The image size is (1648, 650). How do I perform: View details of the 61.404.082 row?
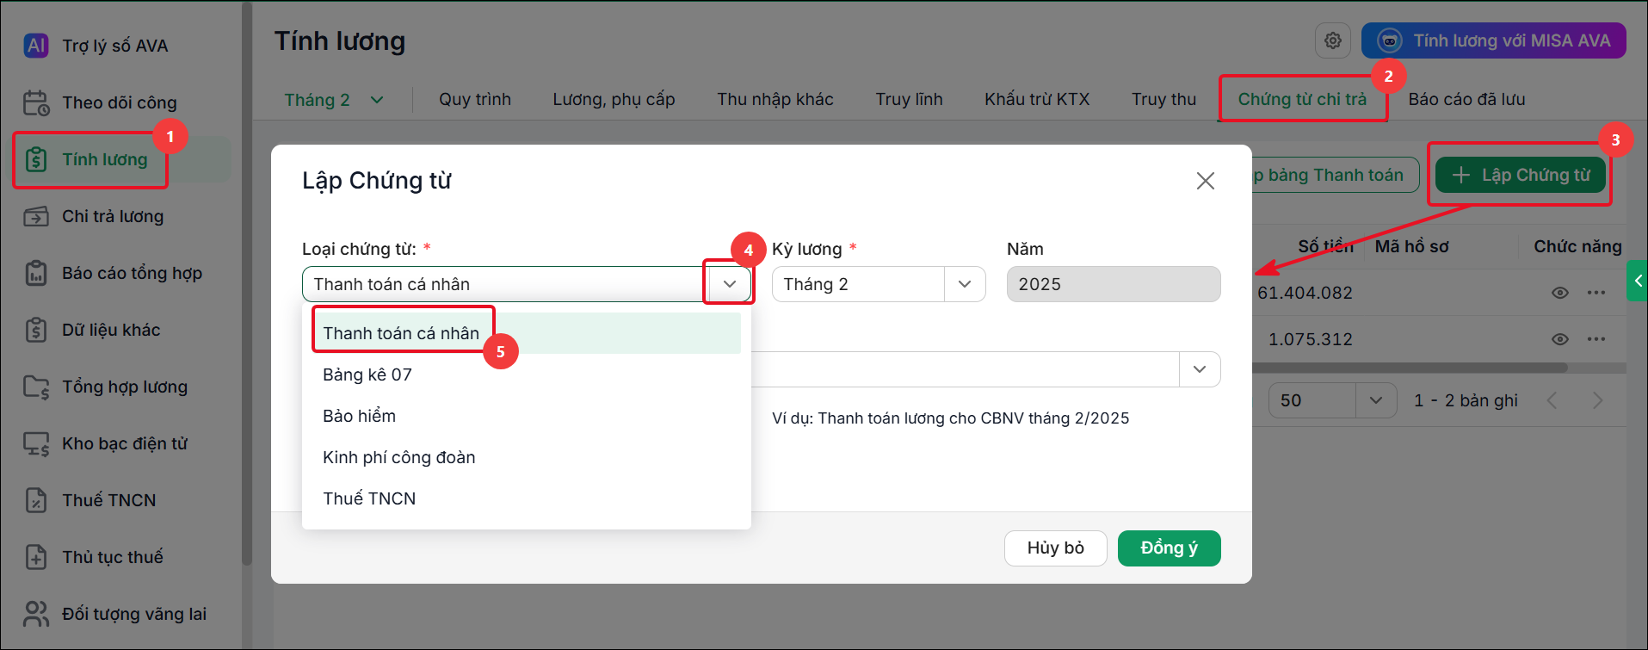click(x=1559, y=293)
